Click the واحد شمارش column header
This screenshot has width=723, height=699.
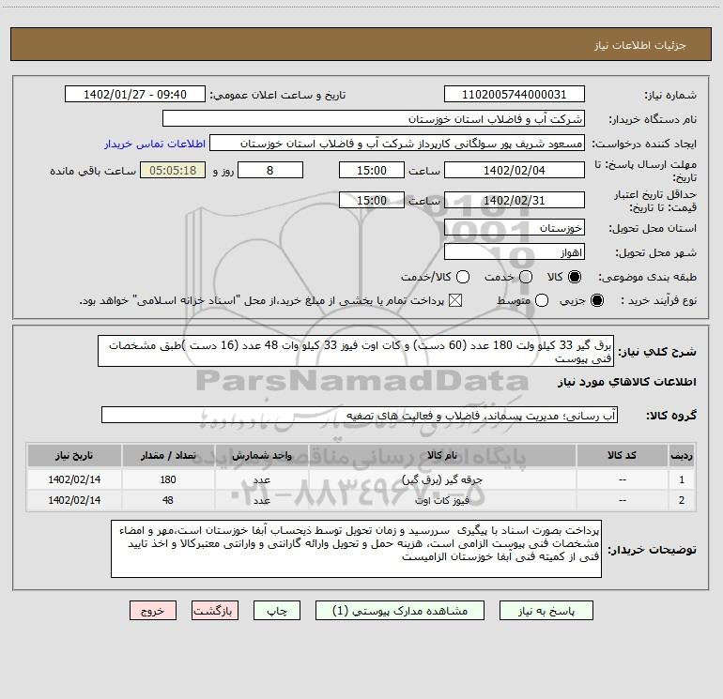[x=261, y=455]
